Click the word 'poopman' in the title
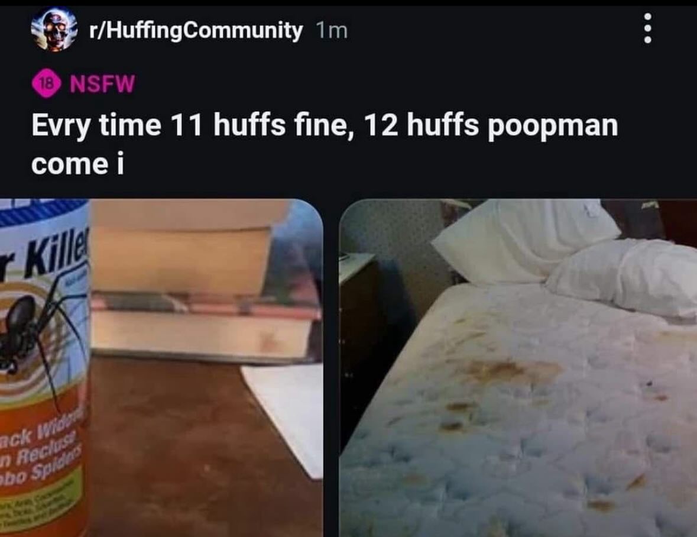697x537 pixels. pos(553,126)
